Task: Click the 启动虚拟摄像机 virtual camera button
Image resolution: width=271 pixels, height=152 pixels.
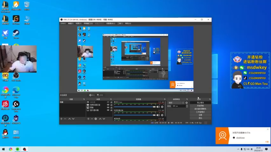Action: click(x=200, y=109)
